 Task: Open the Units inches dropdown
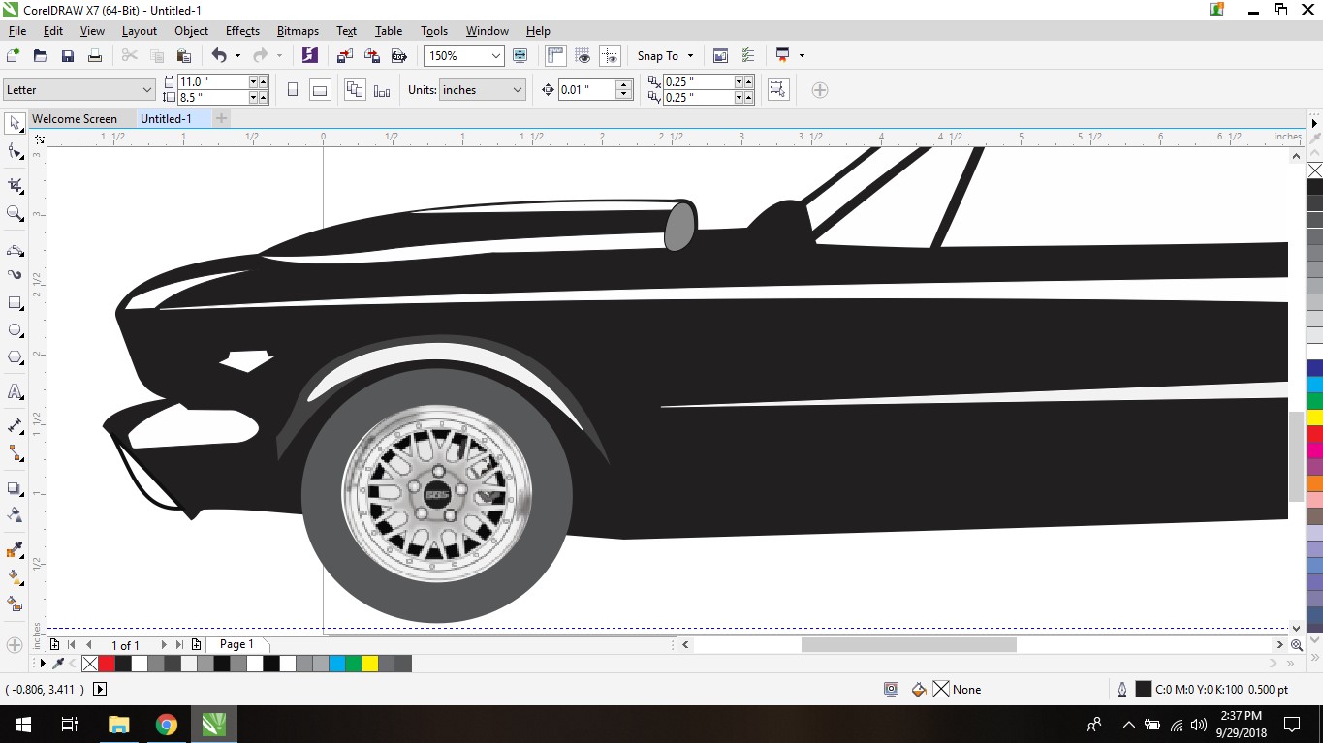click(517, 90)
